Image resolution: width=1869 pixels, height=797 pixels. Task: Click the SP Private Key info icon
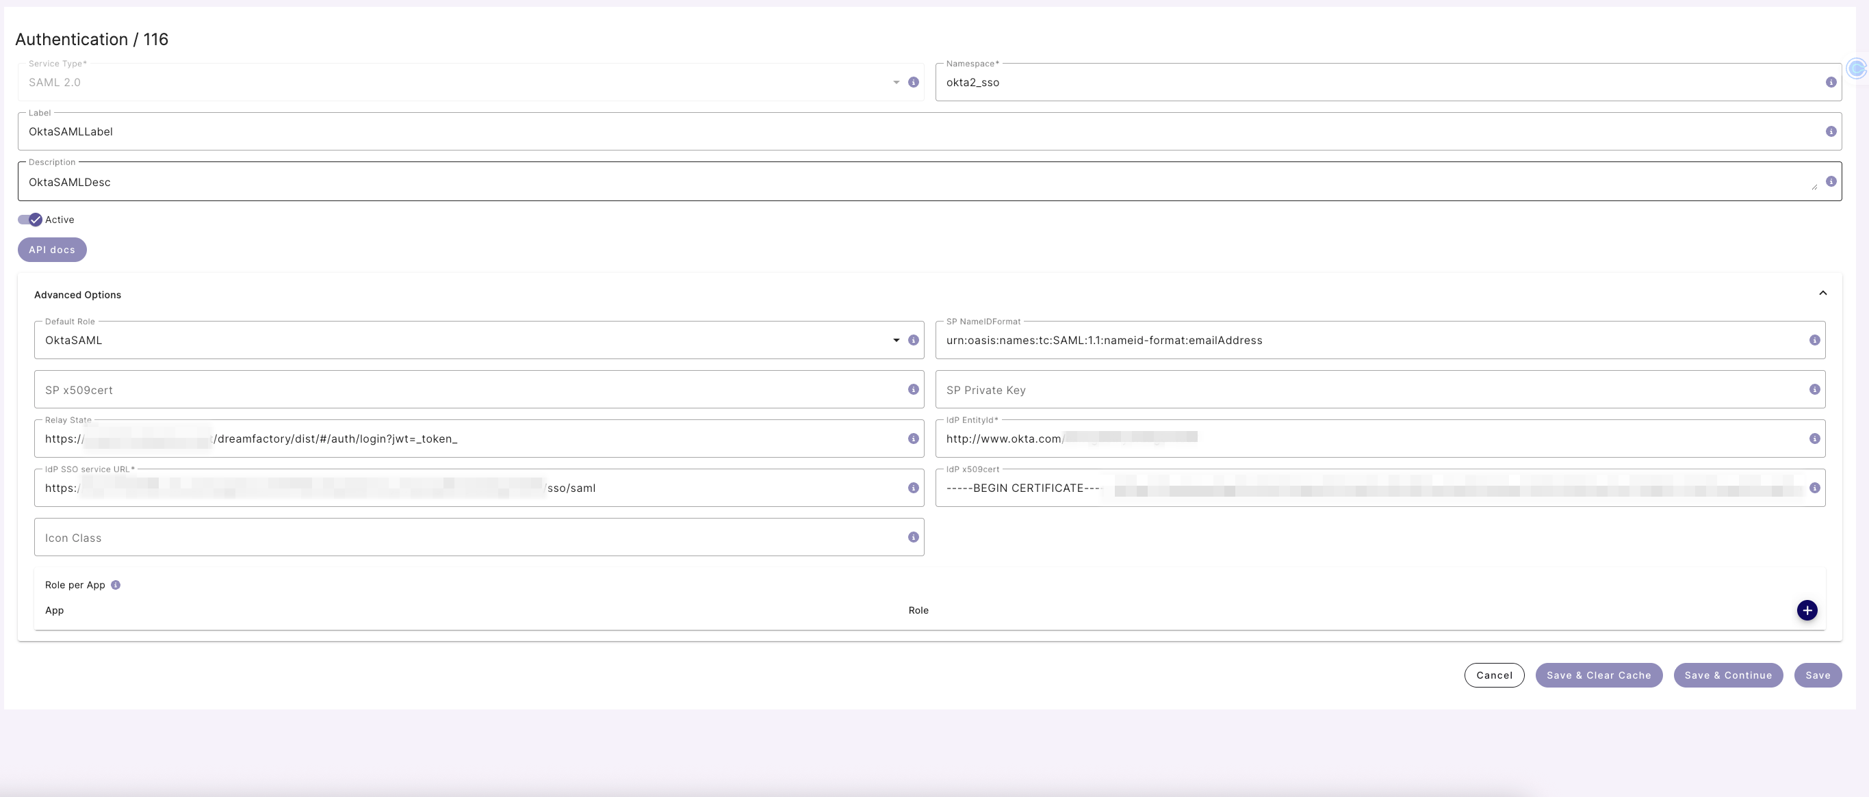tap(1814, 389)
